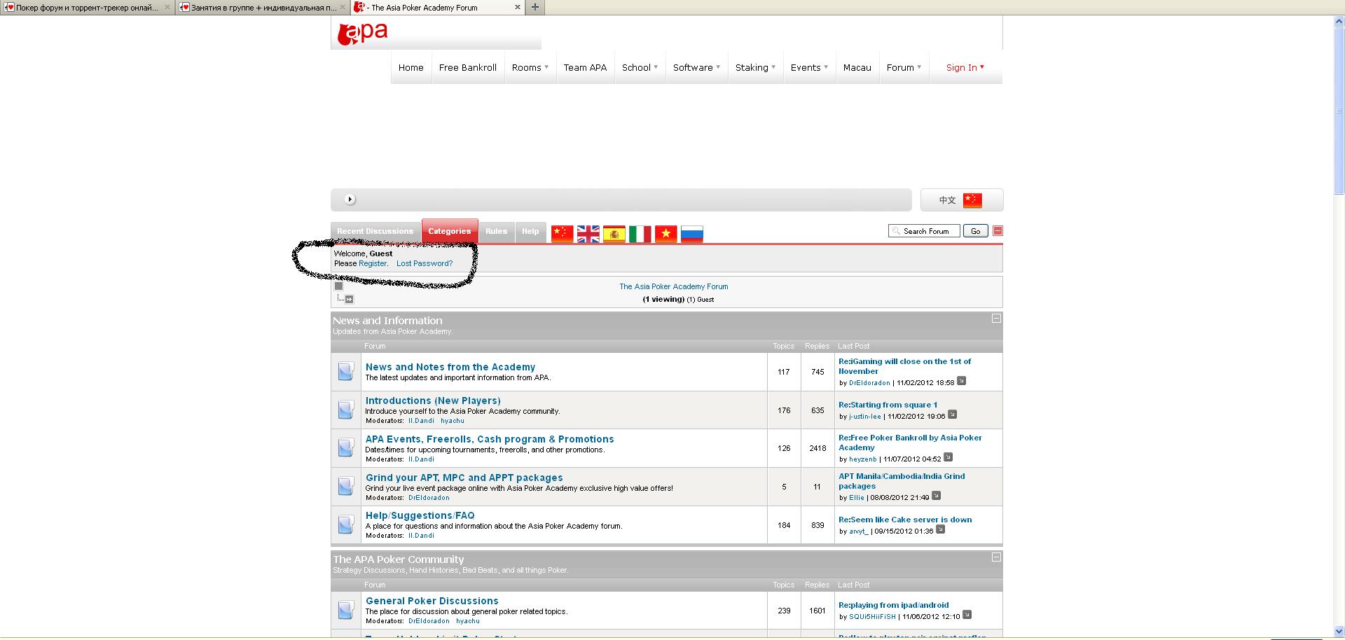This screenshot has width=1345, height=640.
Task: Expand the Sign In dropdown
Action: point(965,67)
